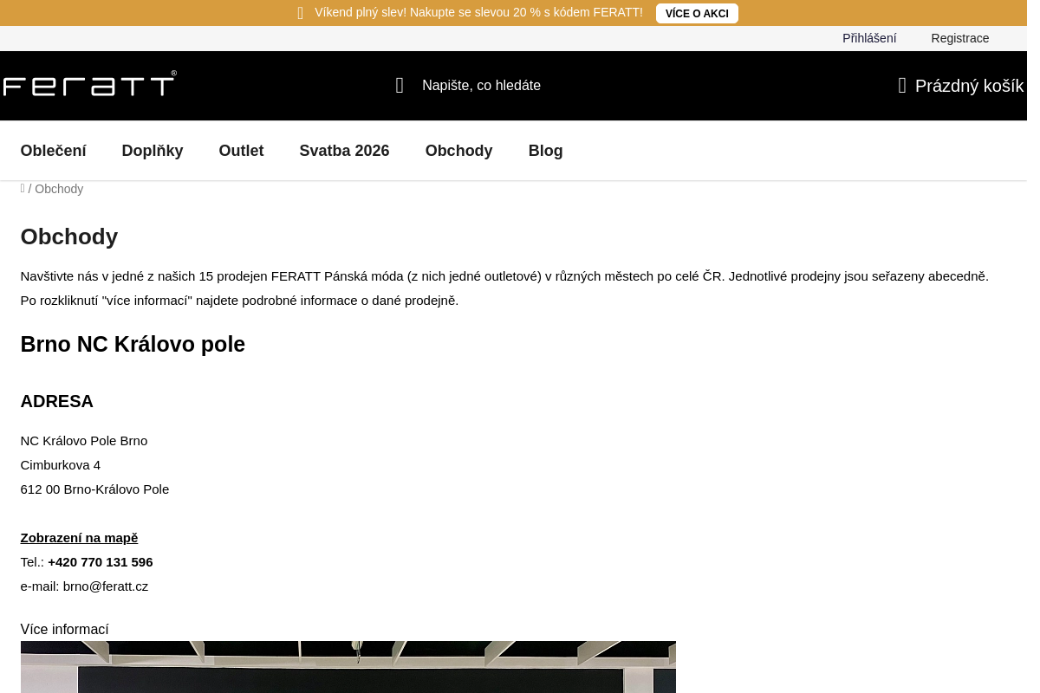
Task: Open the Přihlášení login link
Action: point(869,38)
